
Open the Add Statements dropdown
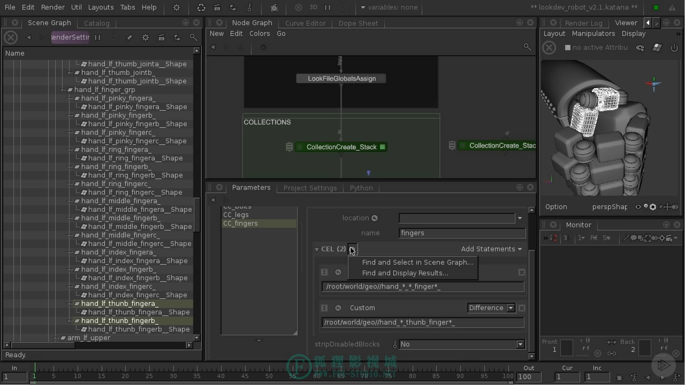point(491,249)
